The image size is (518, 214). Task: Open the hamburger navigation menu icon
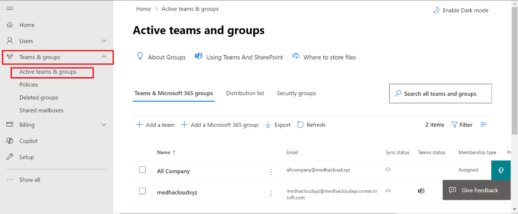[x=10, y=8]
